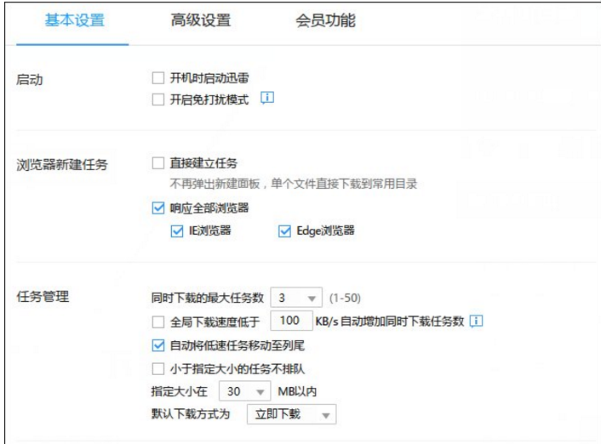Open the 默认下载方式 立即下载 dropdown
Screen dimensions: 601x444
coord(292,414)
